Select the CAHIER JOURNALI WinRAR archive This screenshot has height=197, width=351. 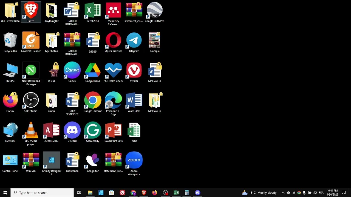[72, 44]
